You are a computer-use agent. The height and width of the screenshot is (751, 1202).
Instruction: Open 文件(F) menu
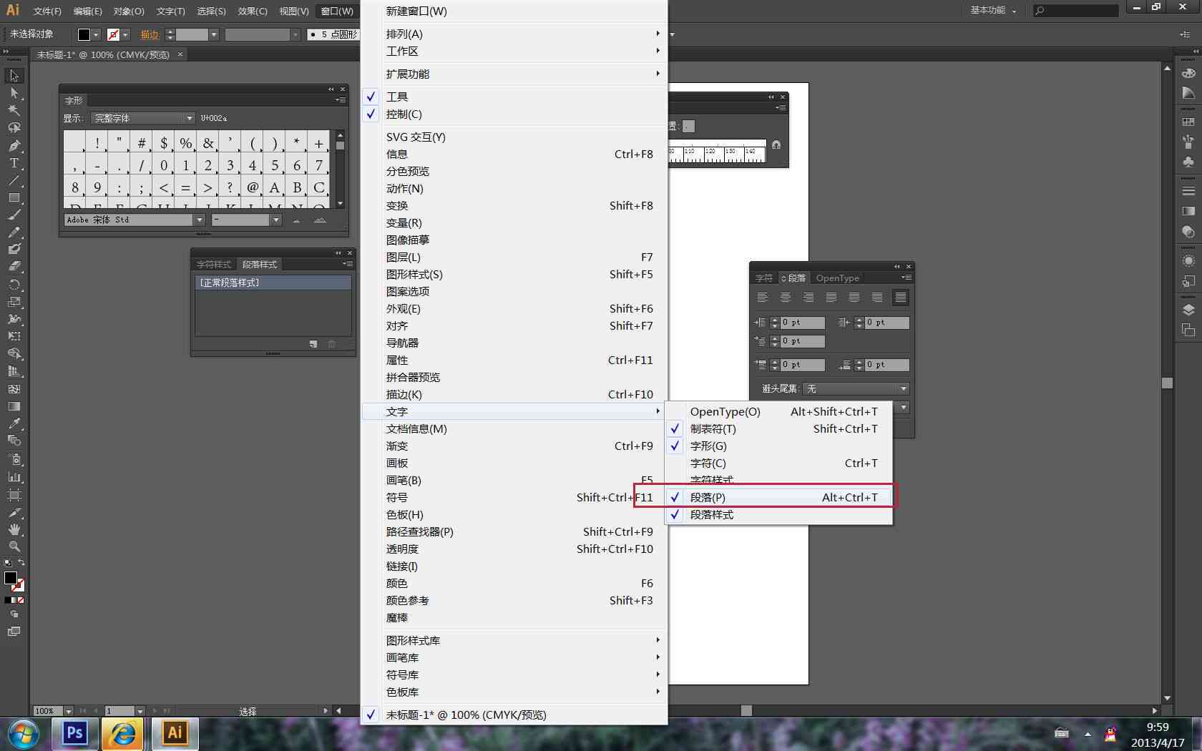click(48, 11)
